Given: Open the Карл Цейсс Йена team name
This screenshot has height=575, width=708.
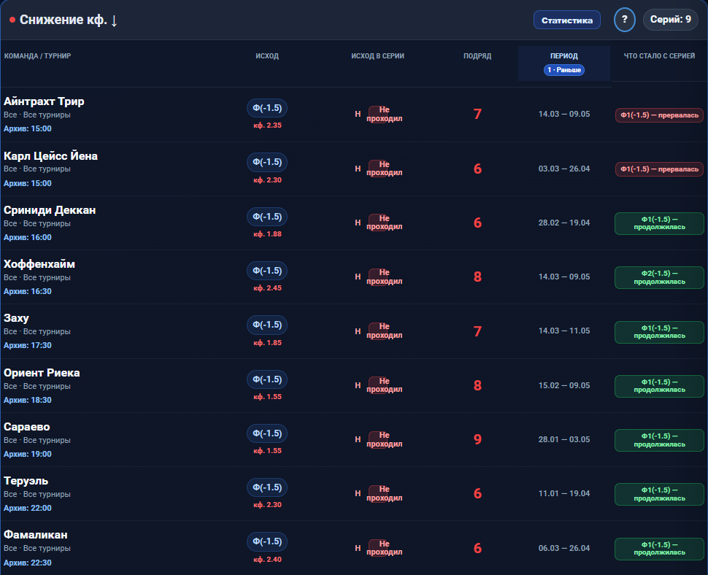Looking at the screenshot, I should (x=50, y=155).
